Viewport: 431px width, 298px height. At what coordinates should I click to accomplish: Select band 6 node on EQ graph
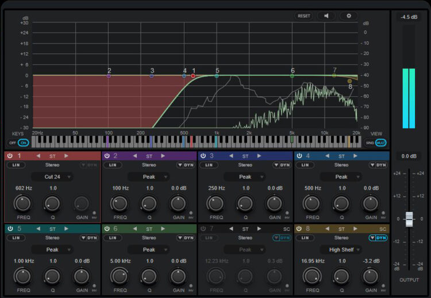[292, 76]
